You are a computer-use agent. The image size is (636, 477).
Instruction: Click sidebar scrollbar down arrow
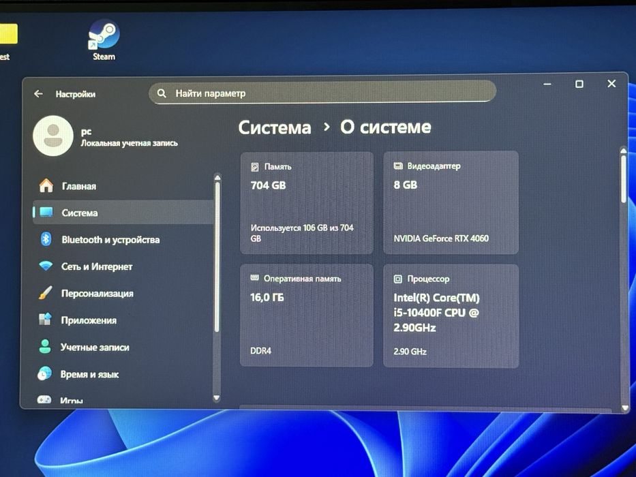(x=217, y=398)
